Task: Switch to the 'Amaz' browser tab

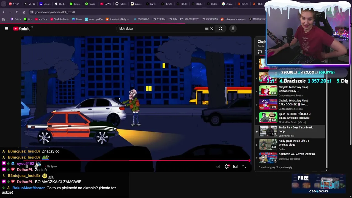Action: tap(136, 4)
